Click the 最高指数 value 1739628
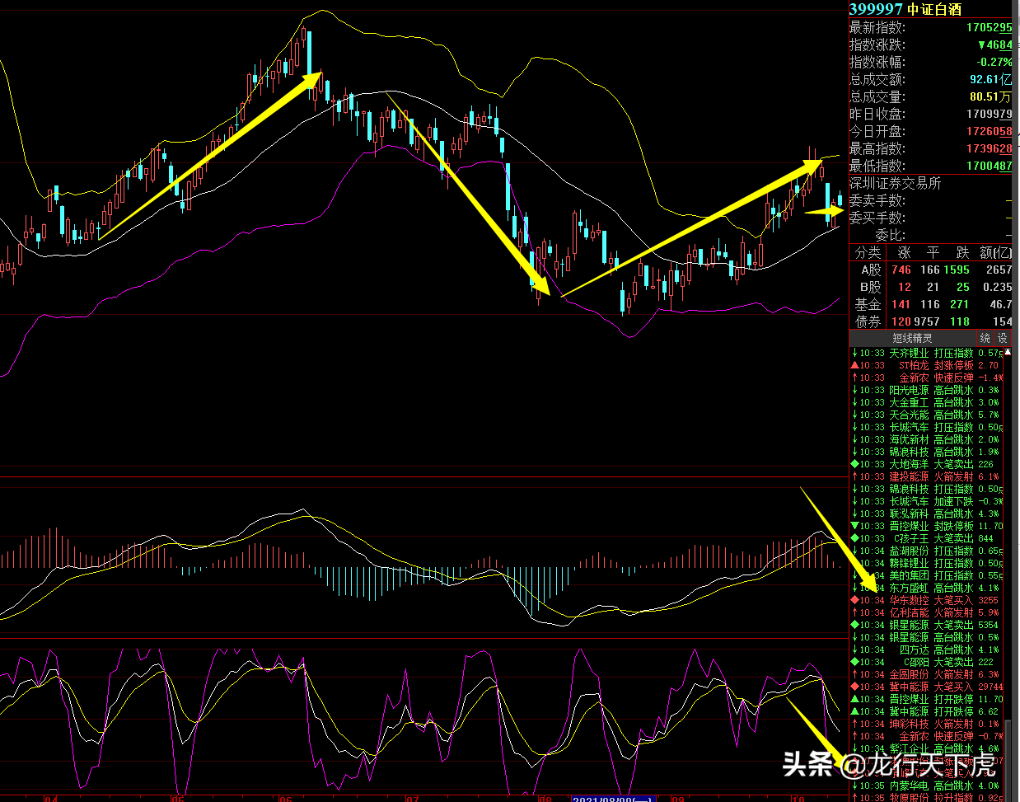Screen dimensions: 1020x802 989,148
